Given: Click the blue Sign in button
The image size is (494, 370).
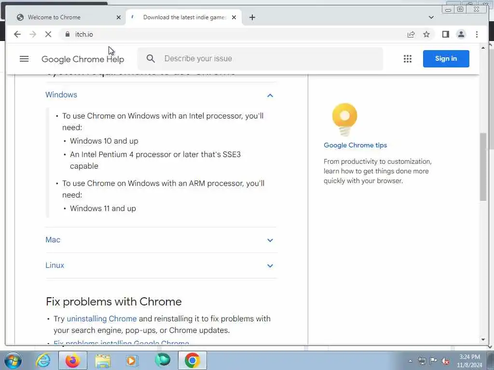Looking at the screenshot, I should point(446,58).
